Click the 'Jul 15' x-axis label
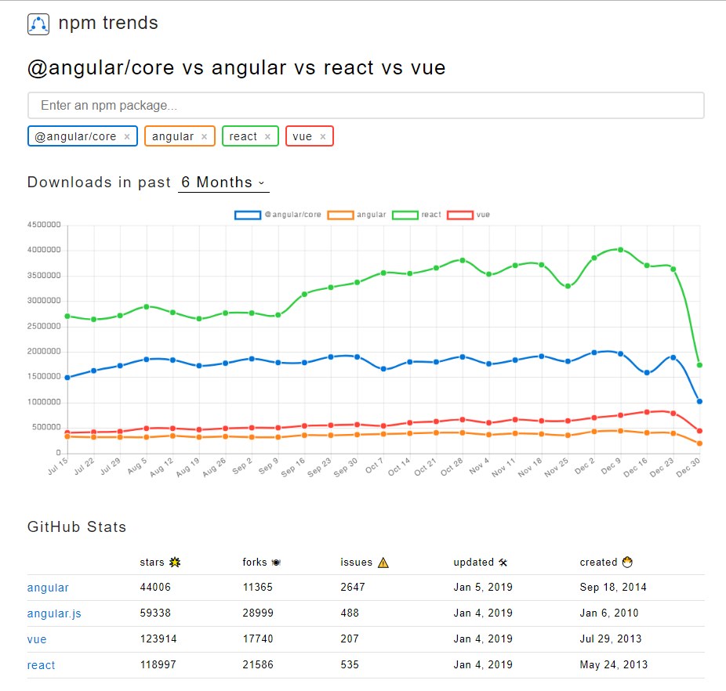 [58, 466]
